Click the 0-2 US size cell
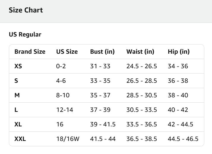212x154 pixels. [x=61, y=66]
